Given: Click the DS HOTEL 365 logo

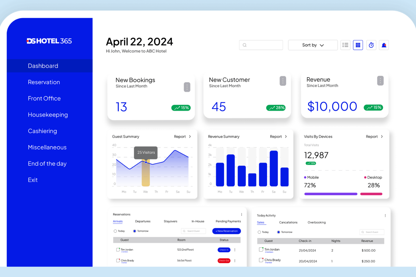Looking at the screenshot, I should (49, 41).
